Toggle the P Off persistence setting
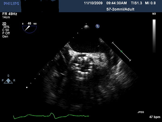Viewport: 162px width, 122px height. click(6, 33)
